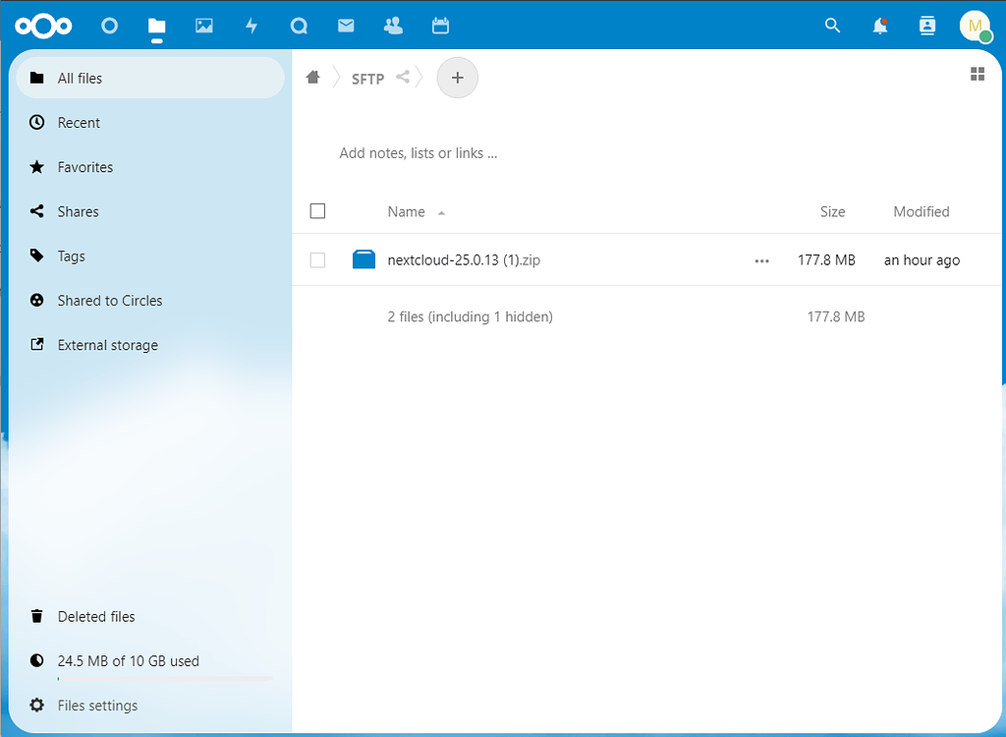Open the three-dot actions menu for the zip
Viewport: 1006px width, 737px height.
tap(761, 260)
